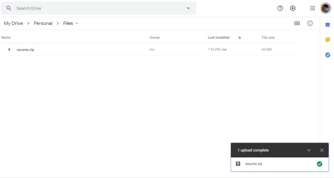This screenshot has width=334, height=178.
Task: Reverse sort direction arrow
Action: 240,37
